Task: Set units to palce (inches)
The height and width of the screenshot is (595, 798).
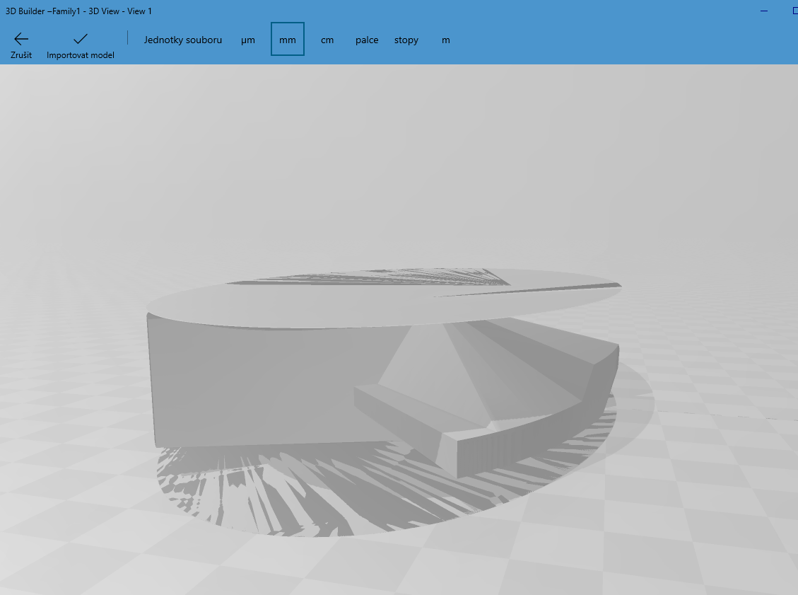Action: 367,40
